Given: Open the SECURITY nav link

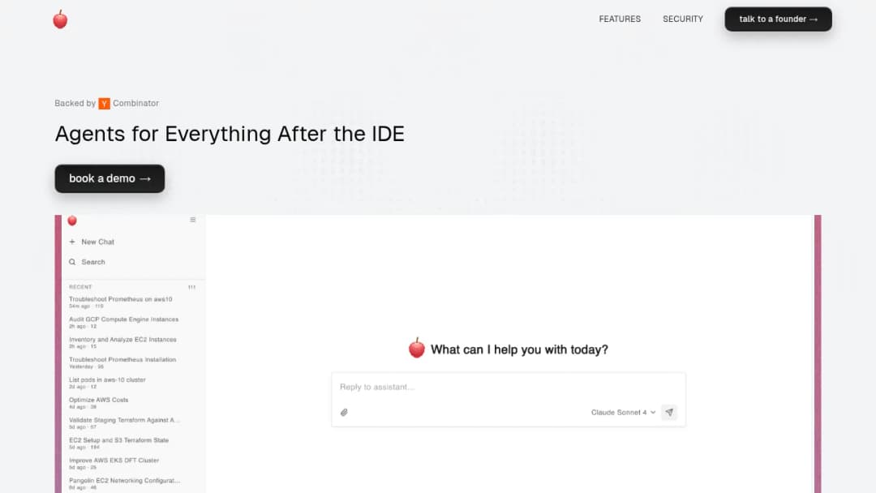Looking at the screenshot, I should (x=683, y=19).
